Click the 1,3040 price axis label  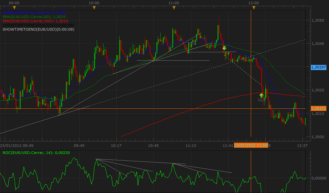(x=318, y=43)
